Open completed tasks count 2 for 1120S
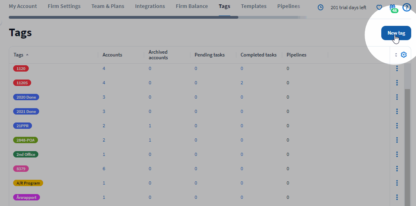 coord(242,83)
